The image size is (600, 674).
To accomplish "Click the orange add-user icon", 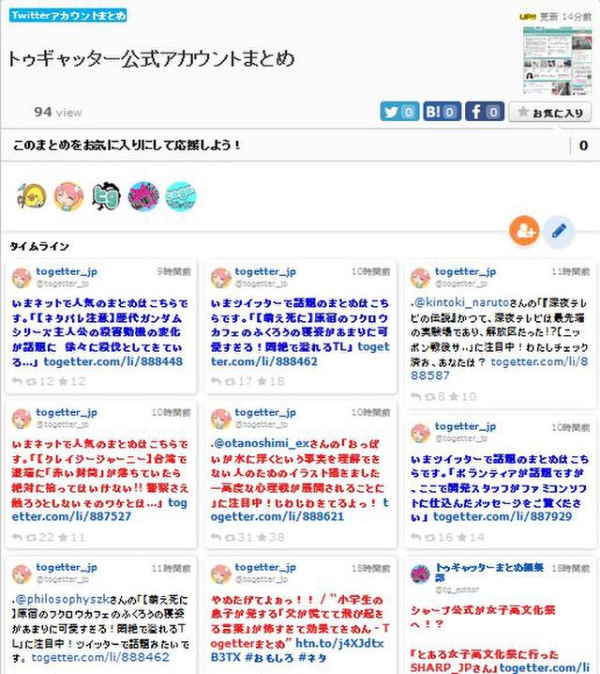I will [524, 231].
